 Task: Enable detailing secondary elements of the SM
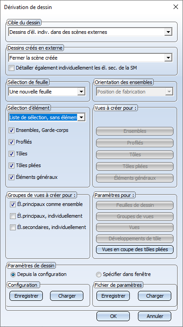pos(11,68)
